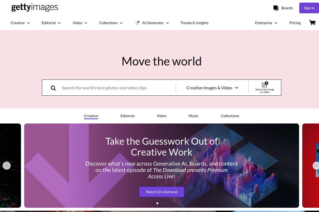Screen dimensions: 319x212
Task: Click the AI Generator sparkle icon
Action: point(137,23)
